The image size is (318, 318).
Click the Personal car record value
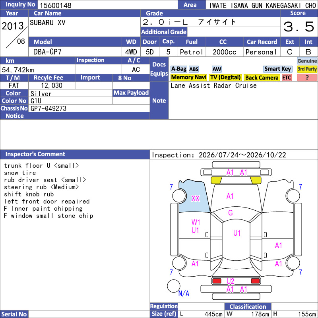tap(261, 52)
